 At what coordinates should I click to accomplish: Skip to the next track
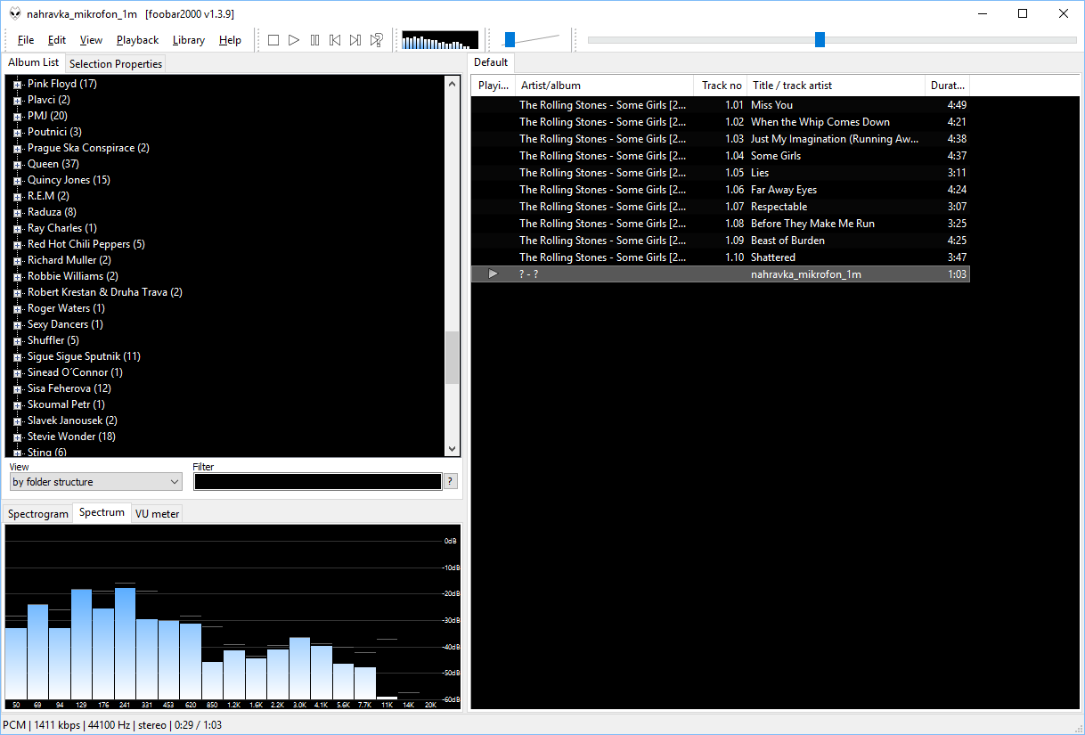(x=355, y=40)
